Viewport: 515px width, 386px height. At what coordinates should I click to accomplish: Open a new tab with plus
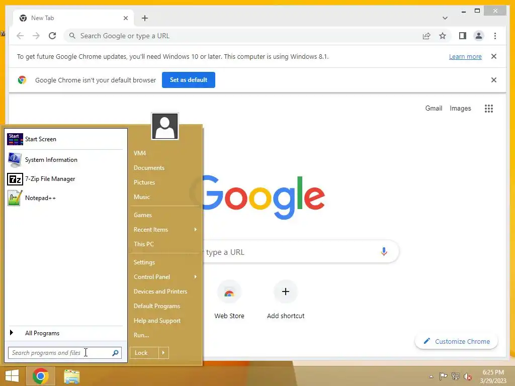(145, 18)
